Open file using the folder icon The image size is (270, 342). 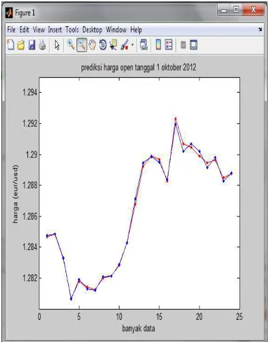tap(21, 45)
